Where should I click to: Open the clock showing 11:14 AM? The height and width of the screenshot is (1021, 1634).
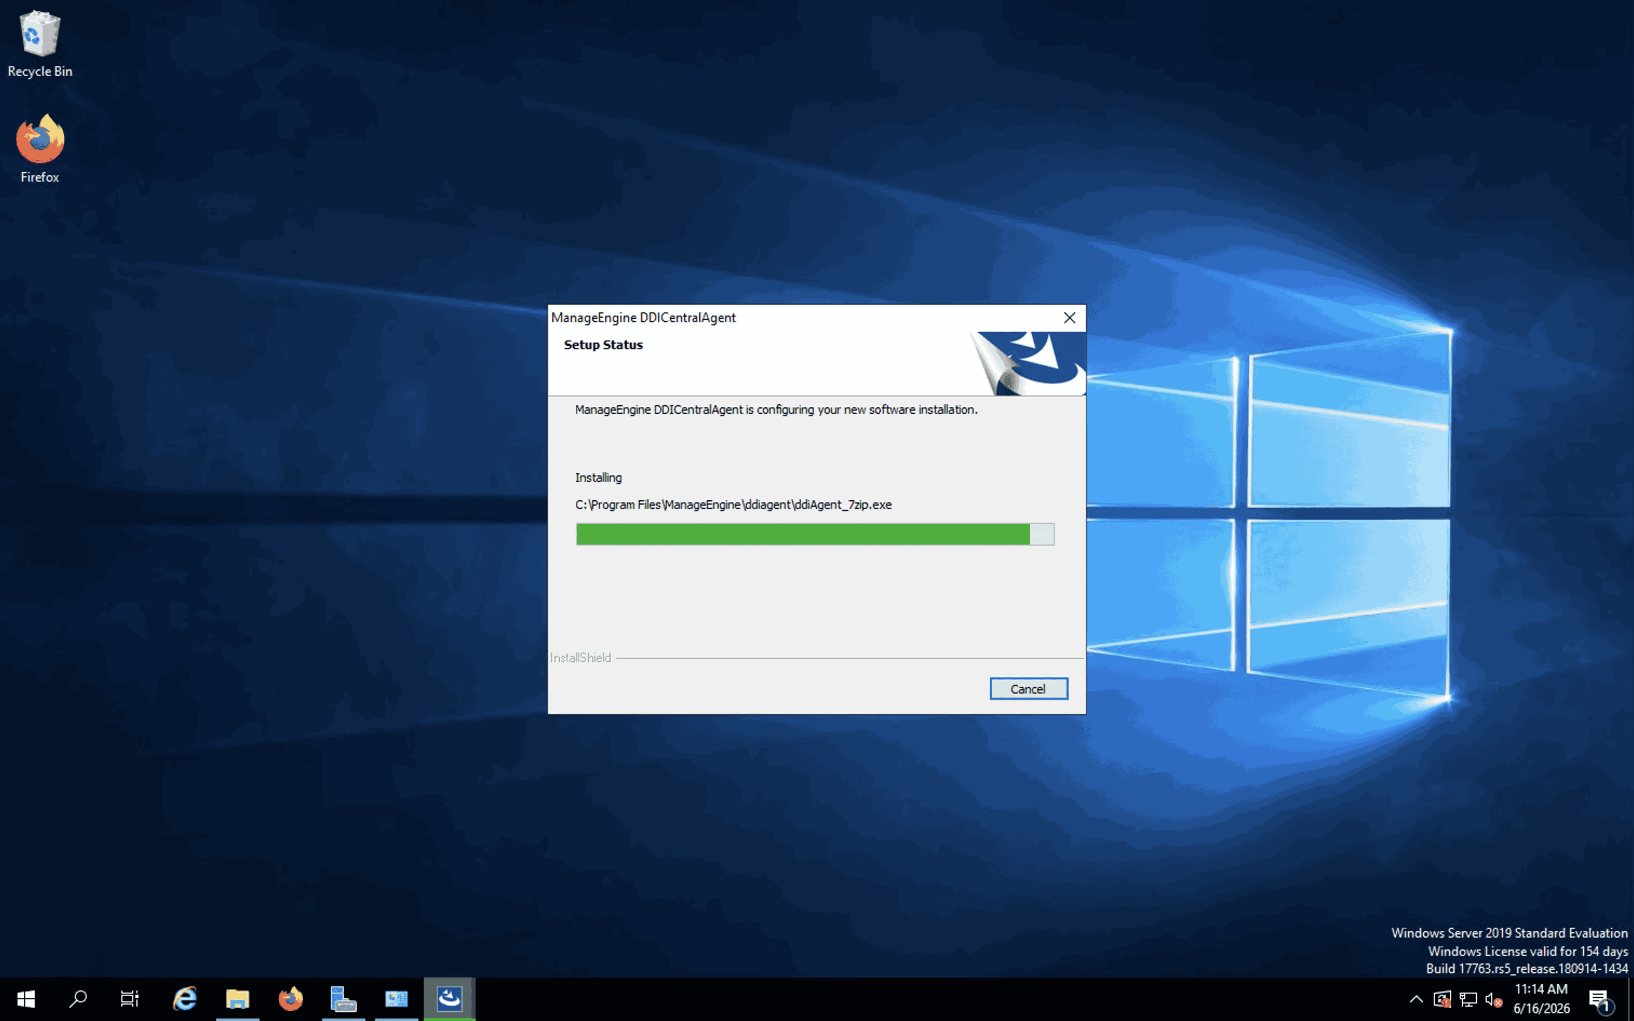pos(1542,999)
